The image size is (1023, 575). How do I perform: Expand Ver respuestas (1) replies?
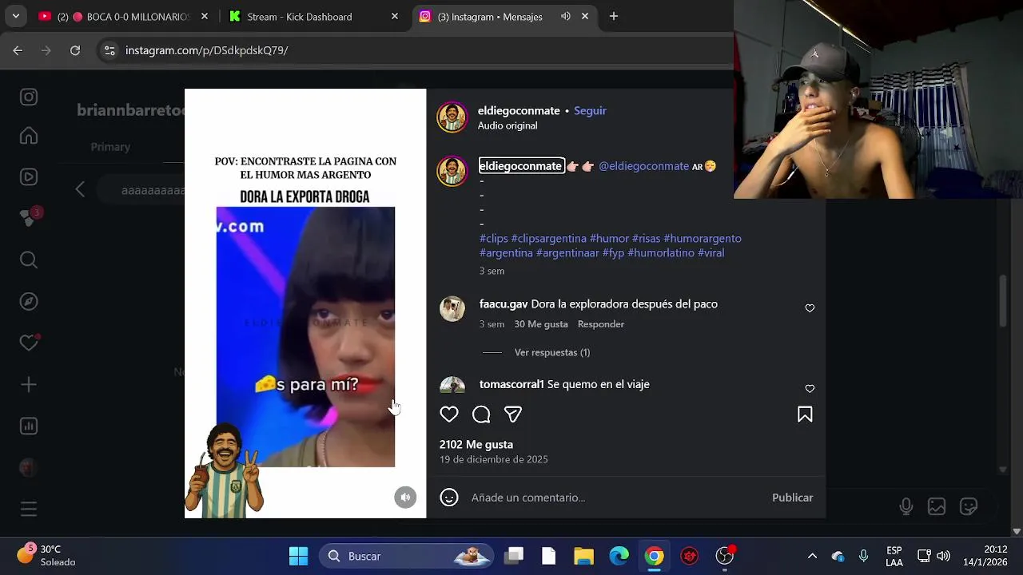(x=551, y=352)
